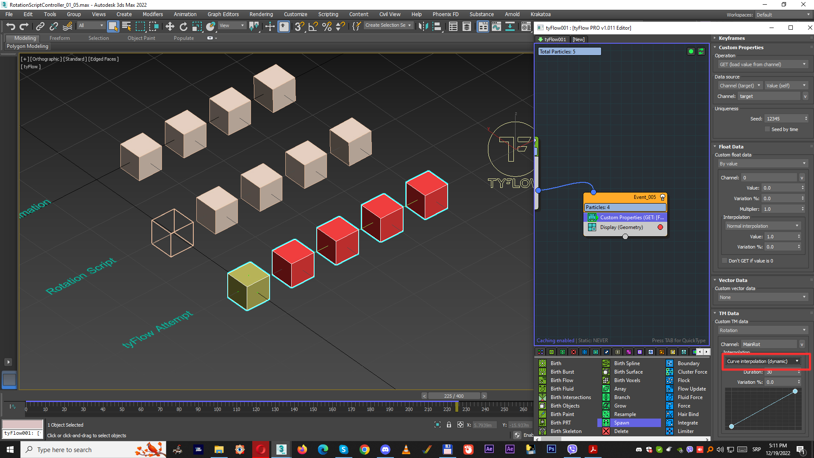Select the Birth Objects operator
Viewport: 814px width, 458px height.
pos(565,406)
